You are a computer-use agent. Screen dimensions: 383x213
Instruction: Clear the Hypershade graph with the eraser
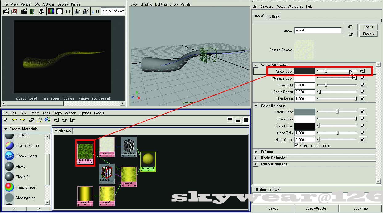coord(31,119)
